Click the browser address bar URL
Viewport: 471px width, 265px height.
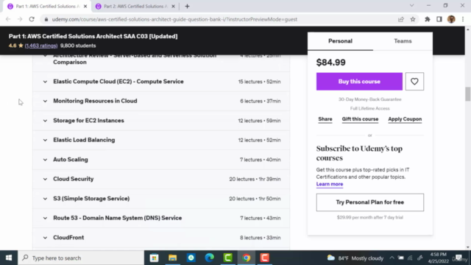coord(174,19)
